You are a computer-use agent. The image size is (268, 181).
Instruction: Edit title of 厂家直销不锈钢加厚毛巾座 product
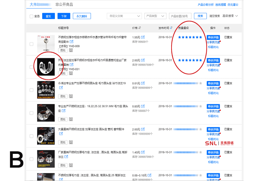point(66,157)
